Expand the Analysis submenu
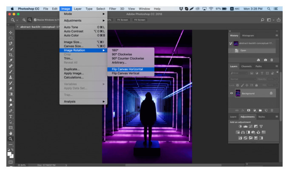This screenshot has width=289, height=173. pyautogui.click(x=83, y=101)
